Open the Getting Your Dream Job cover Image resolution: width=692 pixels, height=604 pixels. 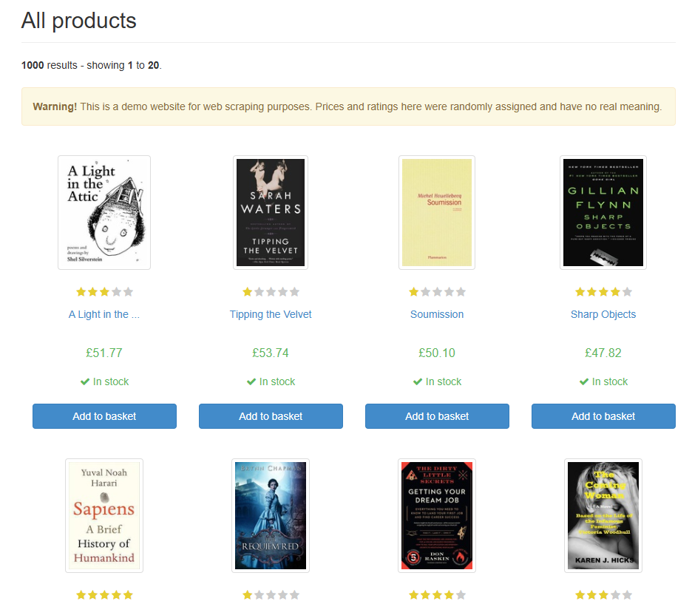[x=437, y=515]
